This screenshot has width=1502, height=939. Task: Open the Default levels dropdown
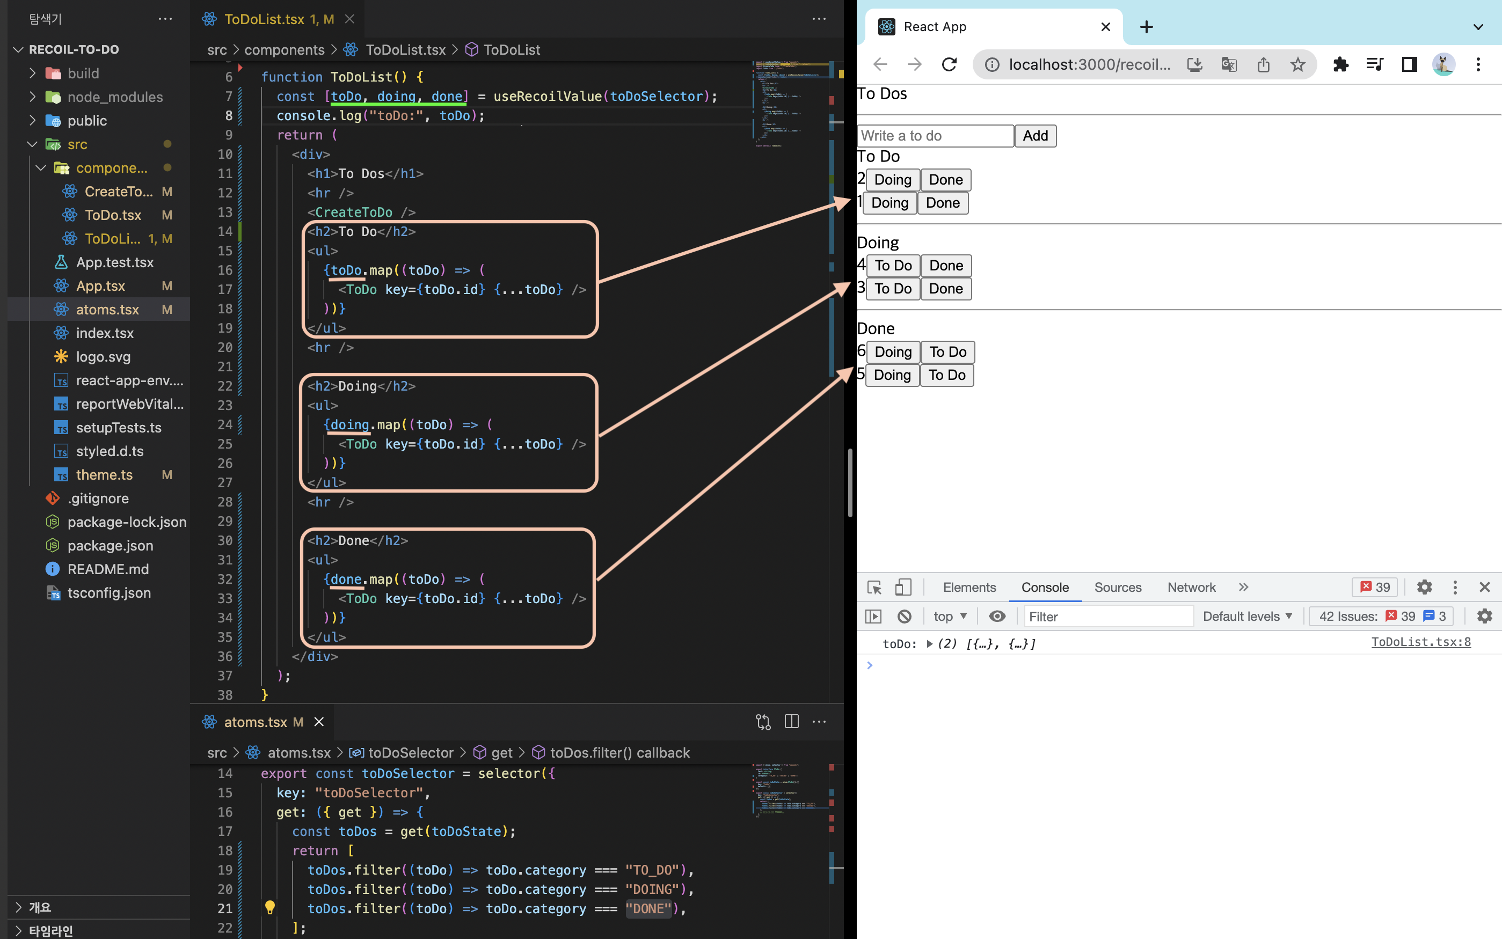(x=1248, y=616)
